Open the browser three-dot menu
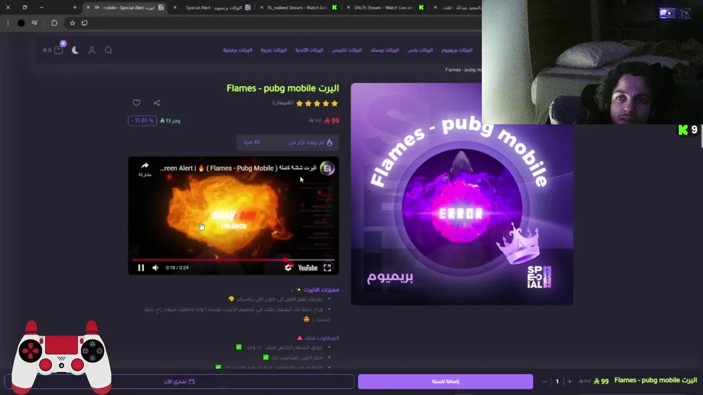Screen dimensions: 703x395 8,23
